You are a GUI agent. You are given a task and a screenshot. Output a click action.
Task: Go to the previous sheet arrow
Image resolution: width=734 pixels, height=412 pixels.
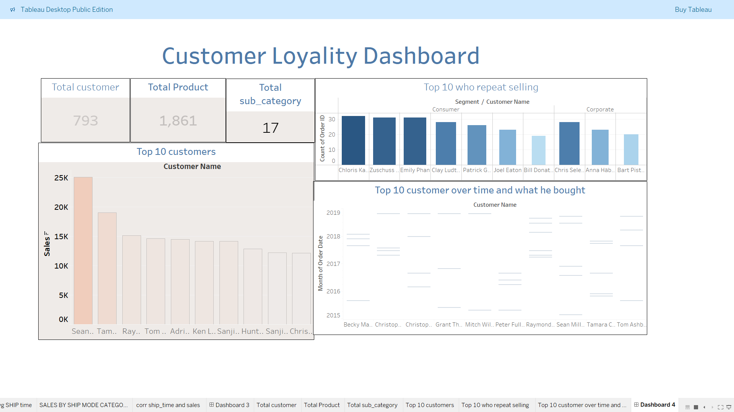click(x=704, y=407)
